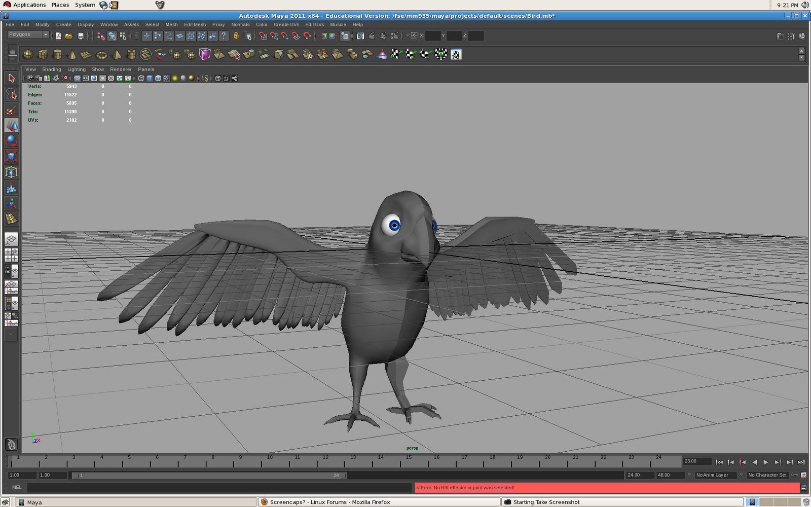Select the Lasso tool
This screenshot has width=811, height=507.
[x=11, y=94]
